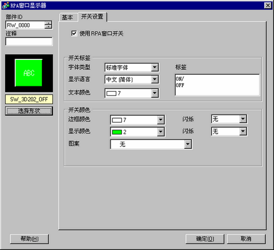Open the 显示颜色 green color dropdown
Screen dimensions: 274x250
(x=138, y=132)
